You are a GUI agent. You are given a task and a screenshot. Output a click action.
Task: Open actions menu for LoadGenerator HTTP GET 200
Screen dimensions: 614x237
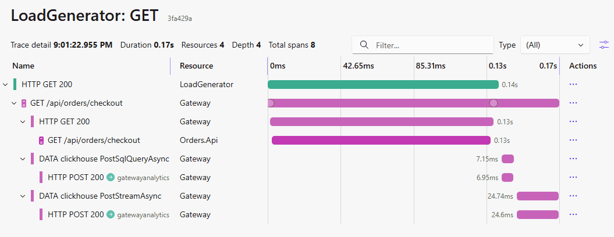click(573, 84)
